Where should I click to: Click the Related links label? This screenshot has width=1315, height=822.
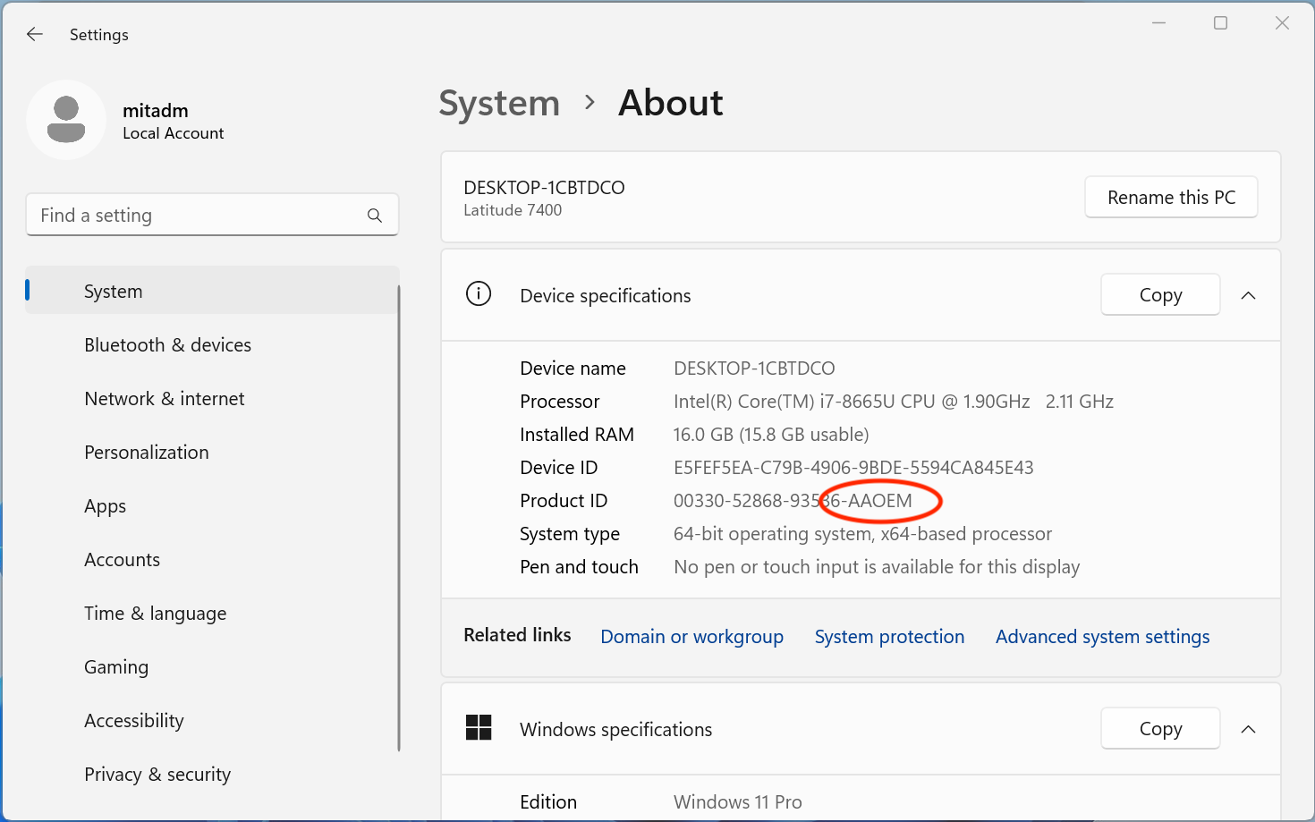point(517,635)
